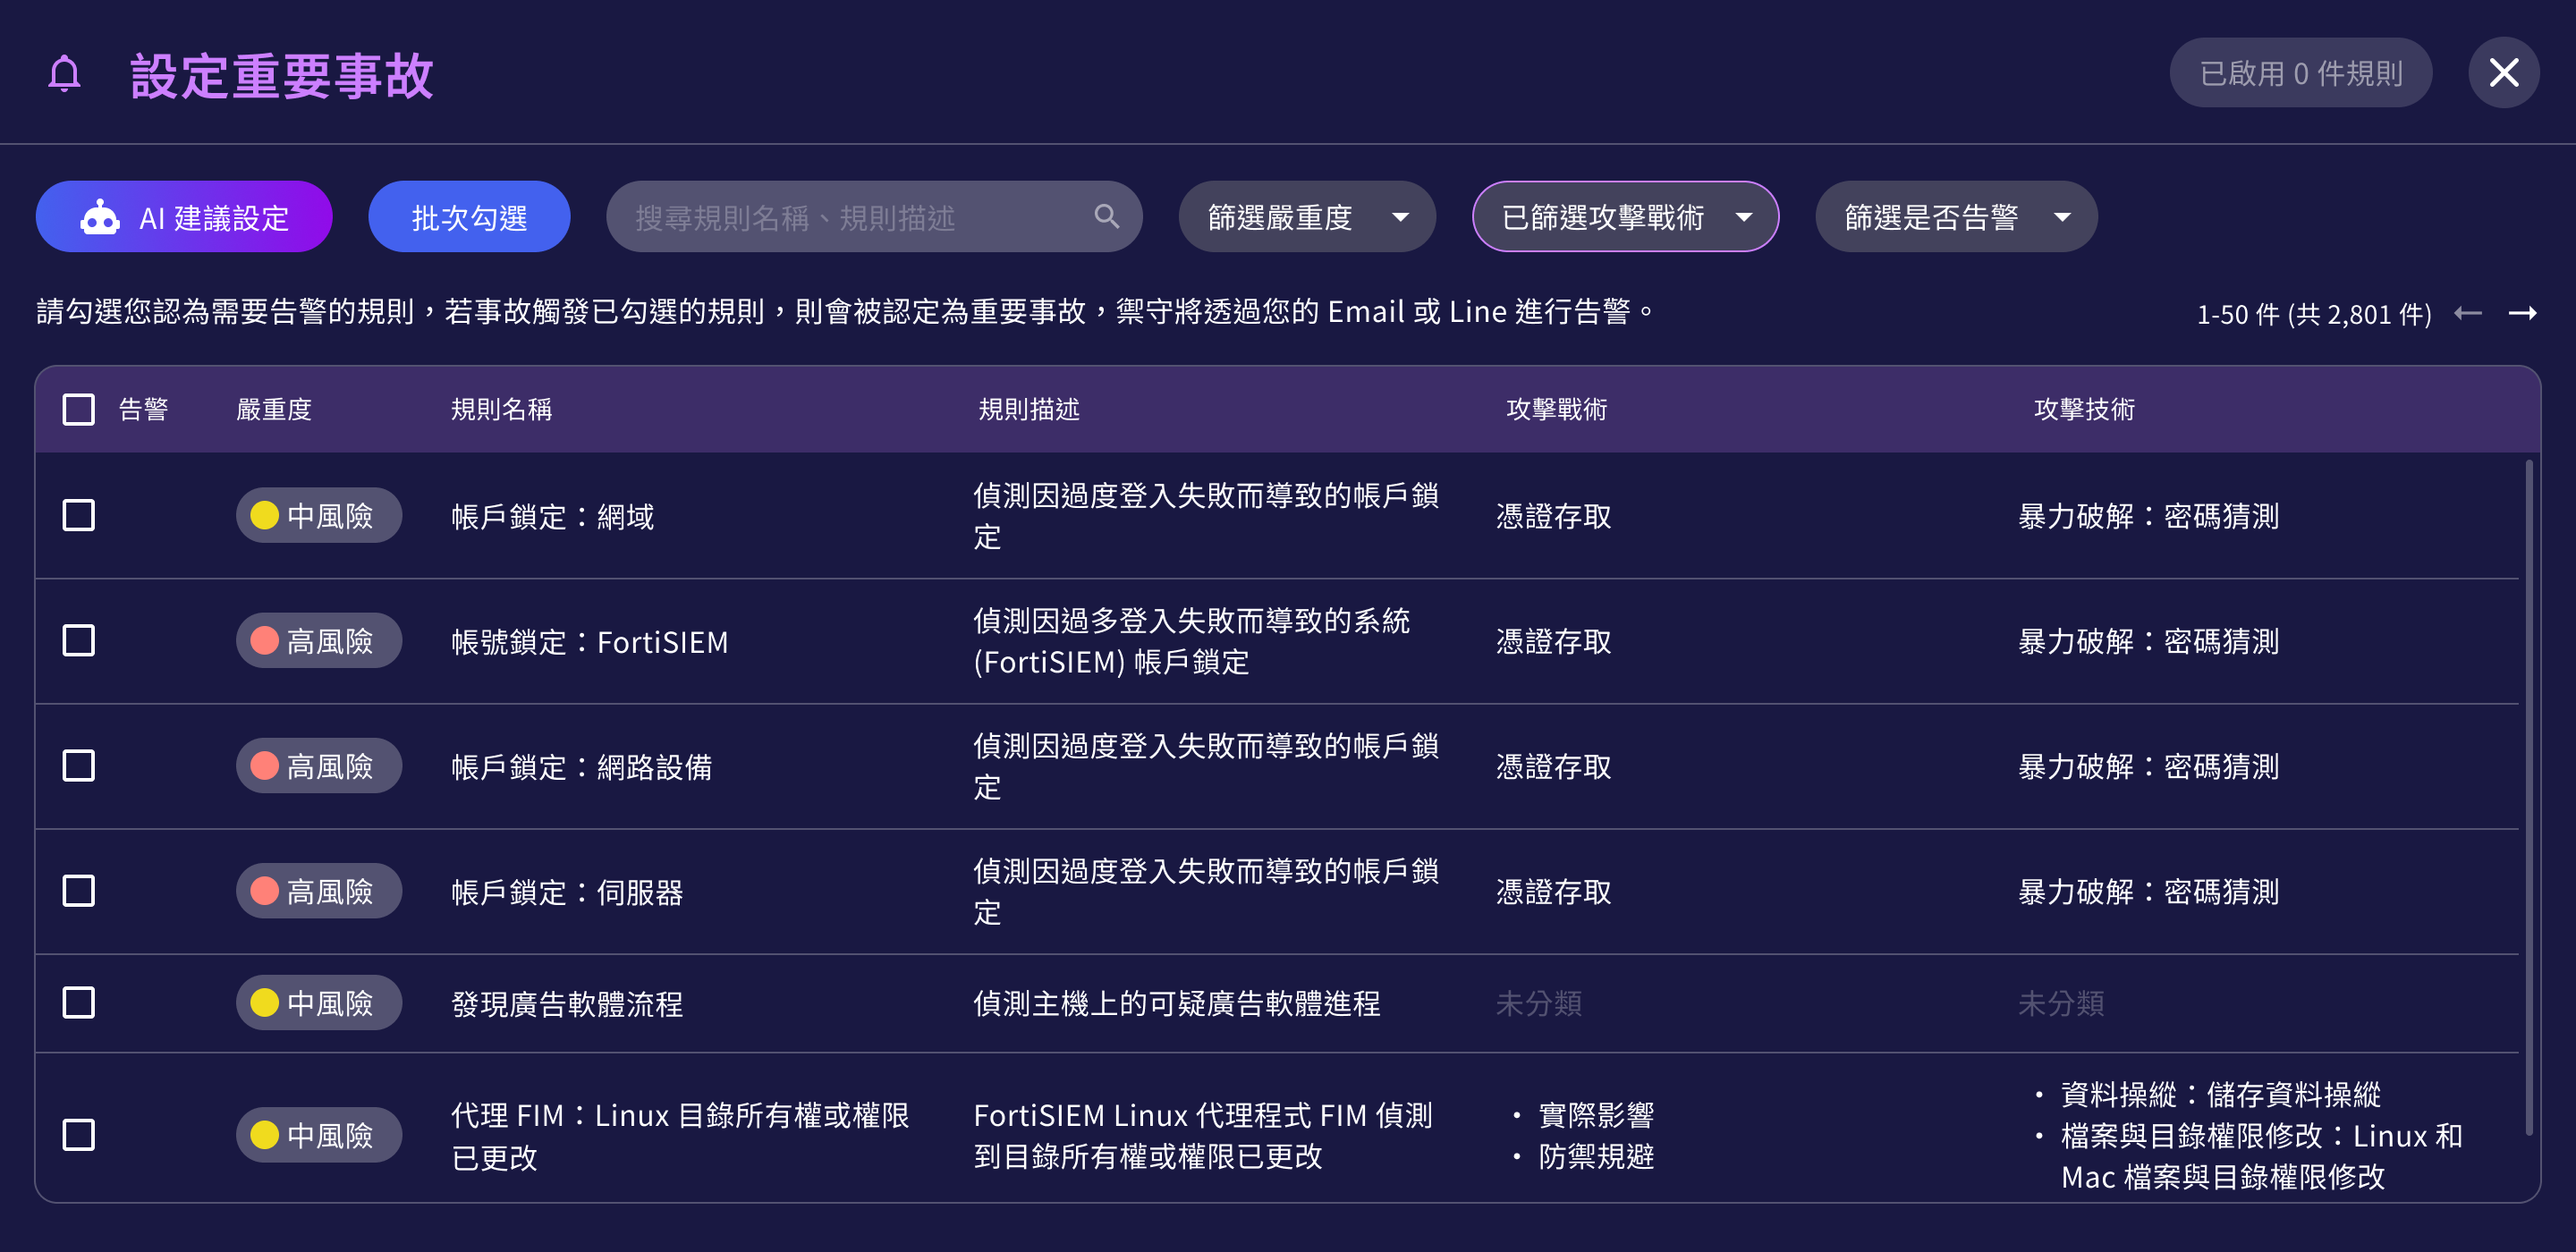Click red severity dot for 帳號鎖定：FortiSIEM
Image resolution: width=2576 pixels, height=1252 pixels.
264,640
